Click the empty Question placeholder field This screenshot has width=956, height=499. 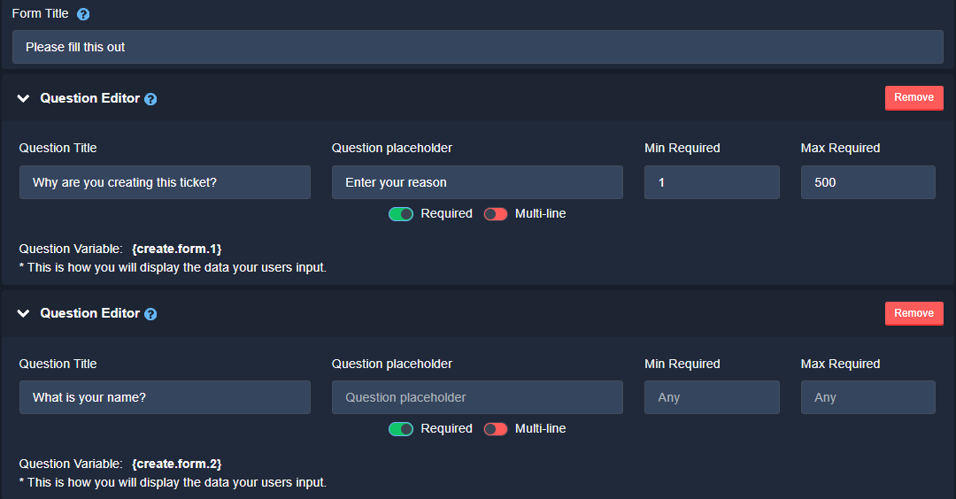[x=477, y=397]
